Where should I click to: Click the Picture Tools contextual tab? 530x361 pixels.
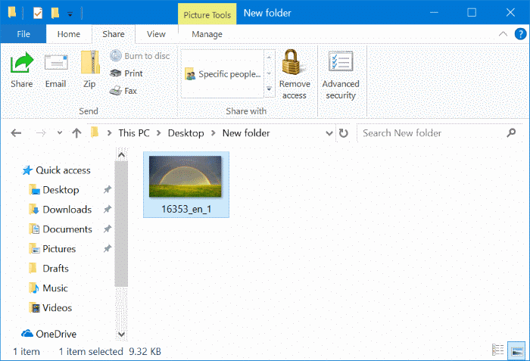click(x=207, y=15)
